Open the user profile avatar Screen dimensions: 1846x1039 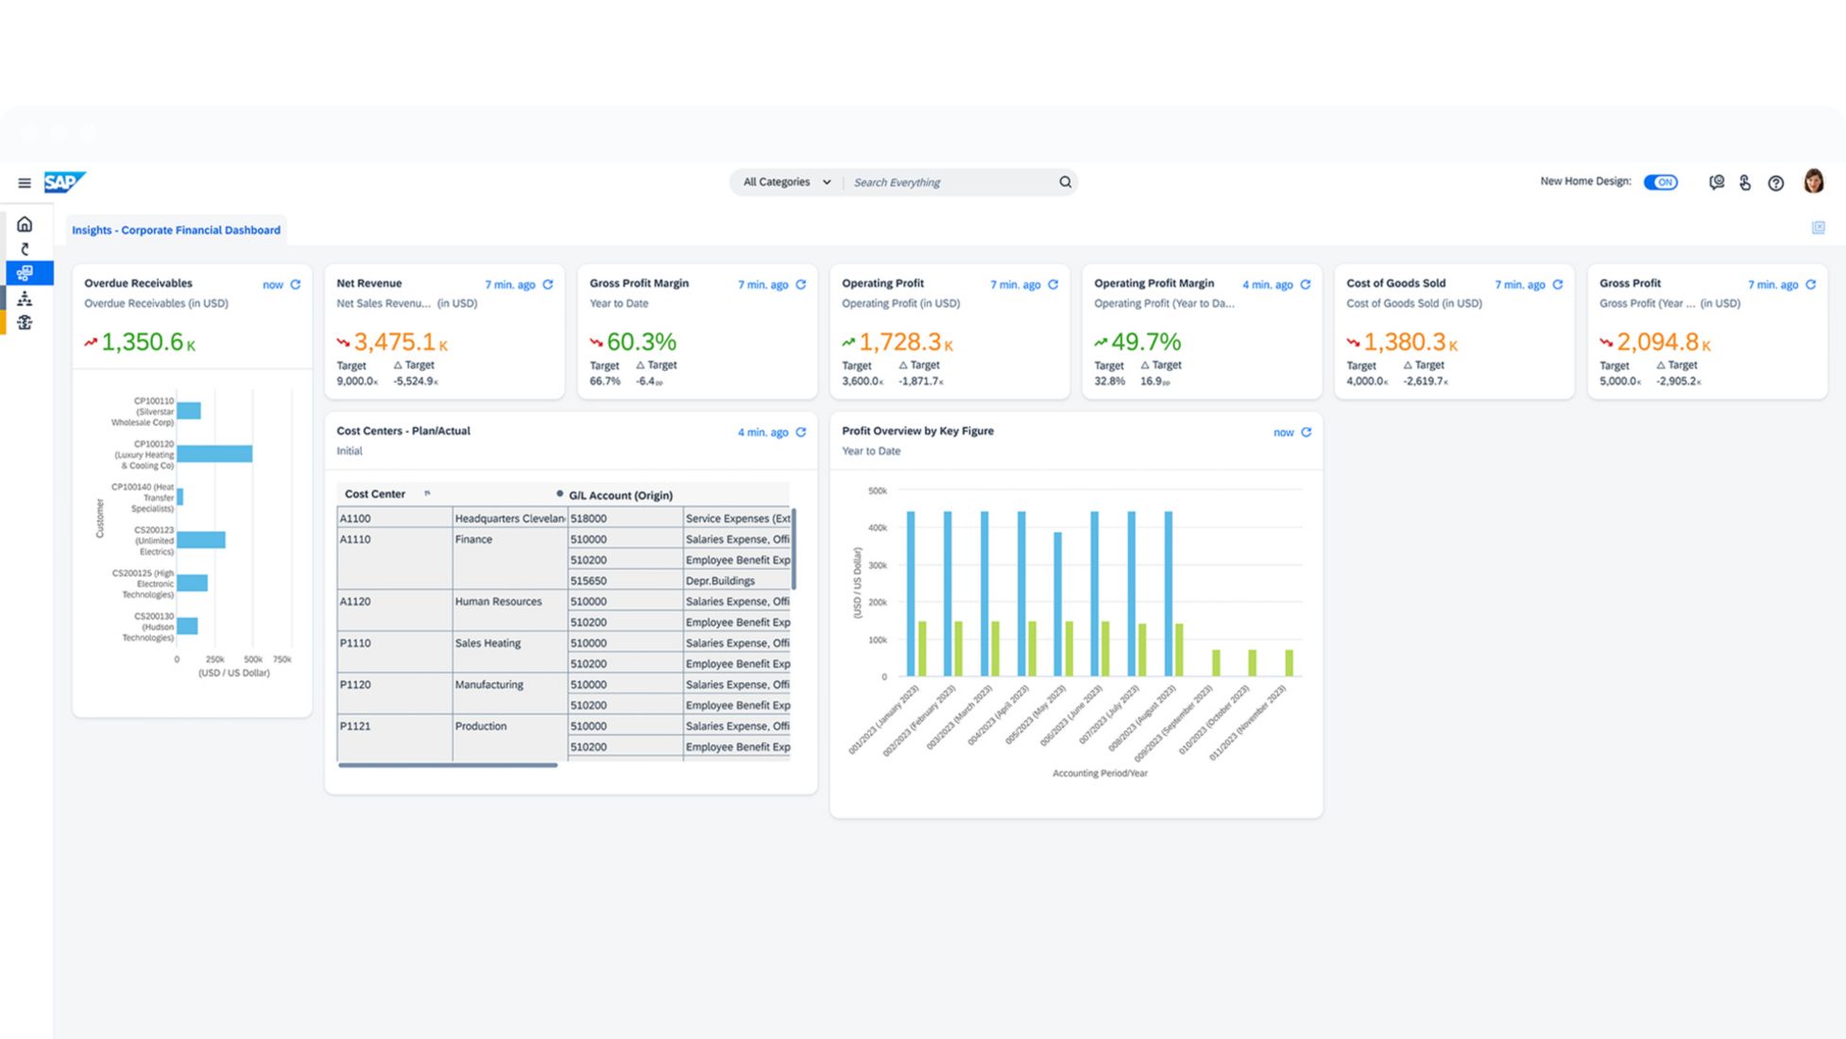1813,181
